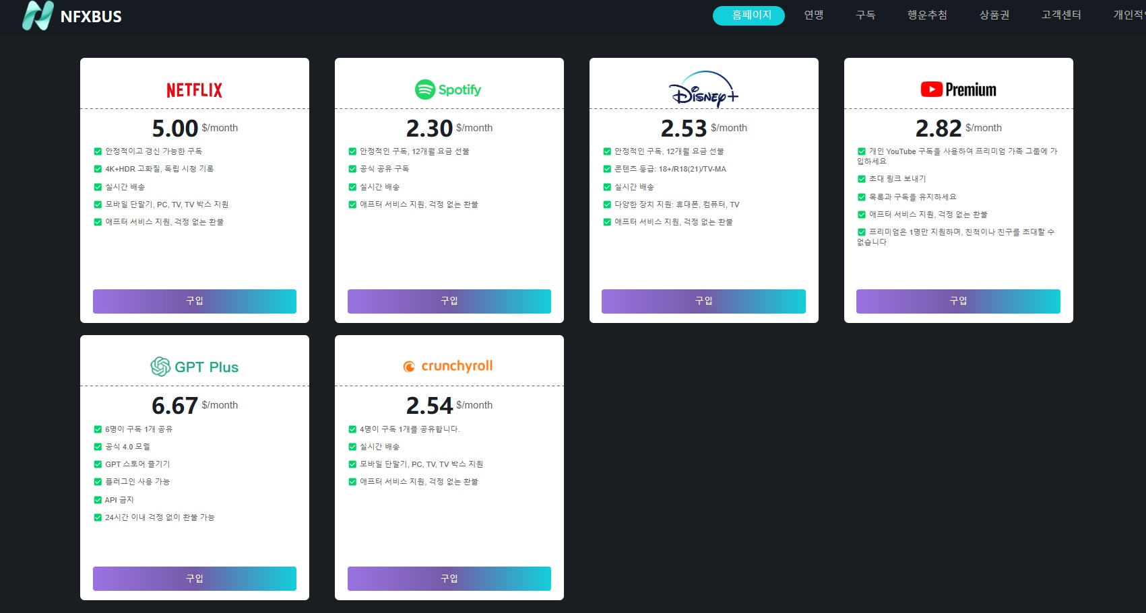This screenshot has width=1146, height=613.
Task: Buy the Disney+ plan
Action: pos(703,301)
